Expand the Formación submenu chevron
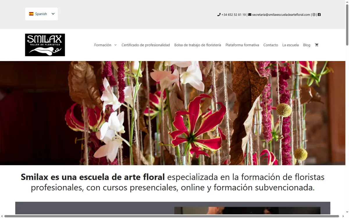Viewport: 349px width, 218px height. 115,45
